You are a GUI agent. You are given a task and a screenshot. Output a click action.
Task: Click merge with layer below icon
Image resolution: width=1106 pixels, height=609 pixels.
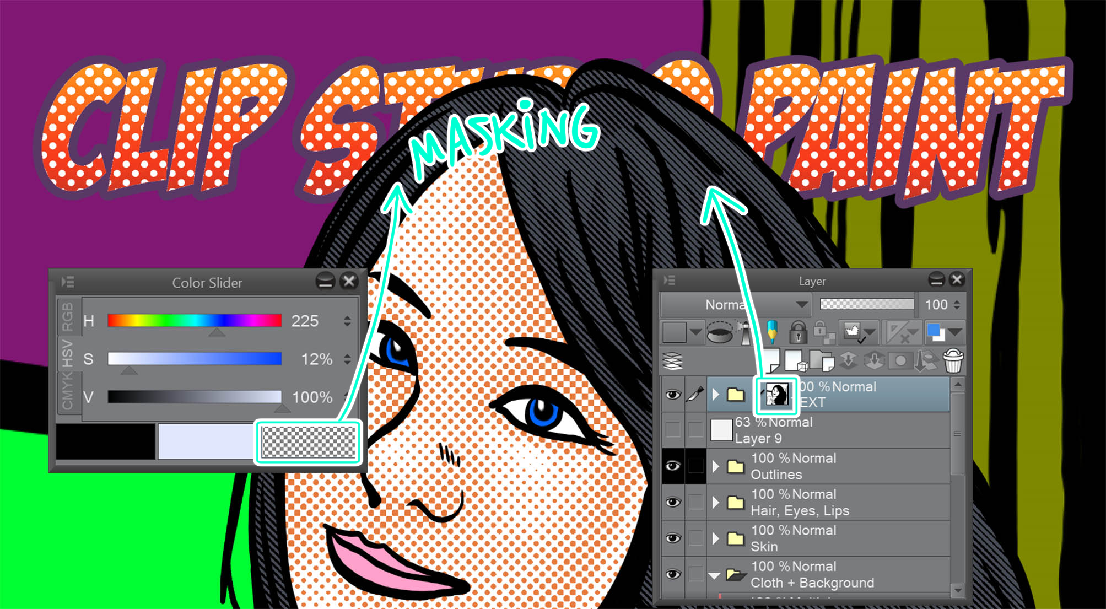click(874, 361)
